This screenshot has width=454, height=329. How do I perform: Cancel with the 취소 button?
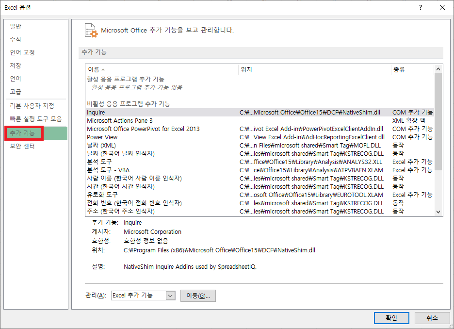[x=432, y=318]
